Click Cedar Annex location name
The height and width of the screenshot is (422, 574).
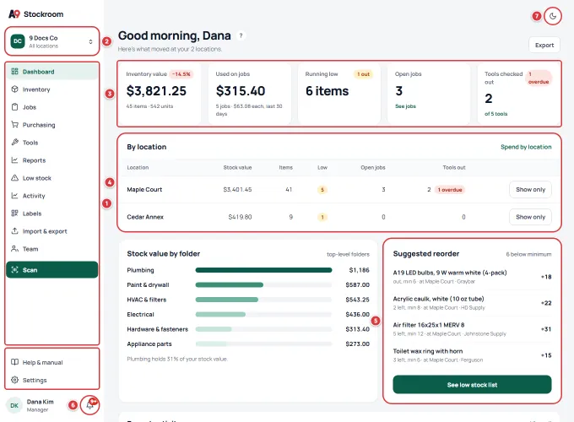145,217
